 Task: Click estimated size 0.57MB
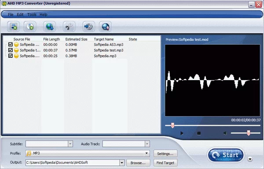tap(71, 50)
